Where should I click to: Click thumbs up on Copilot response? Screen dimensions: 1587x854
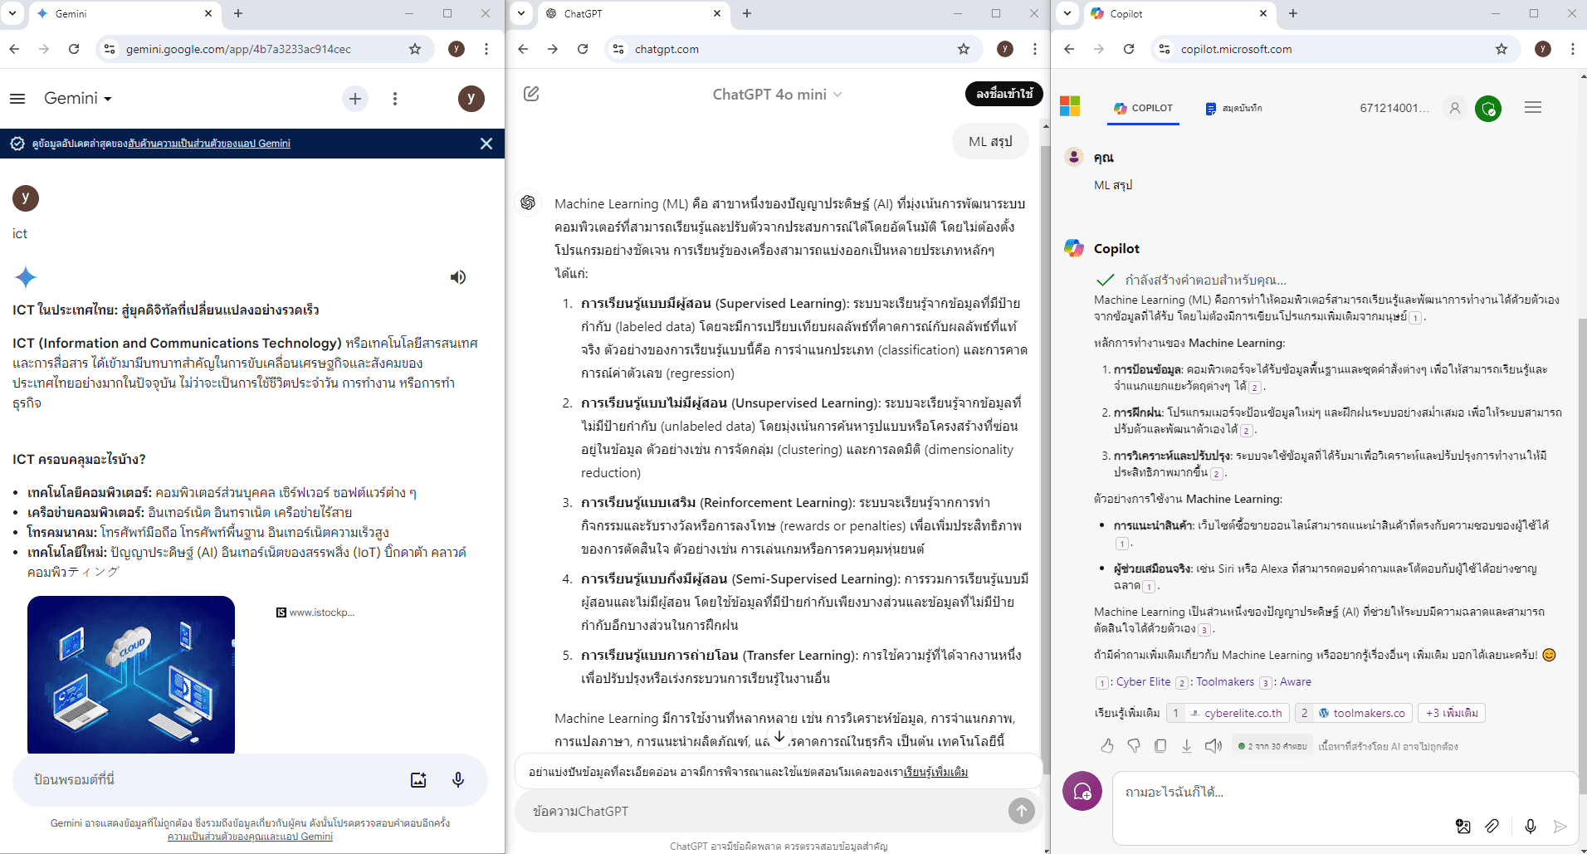(x=1107, y=746)
